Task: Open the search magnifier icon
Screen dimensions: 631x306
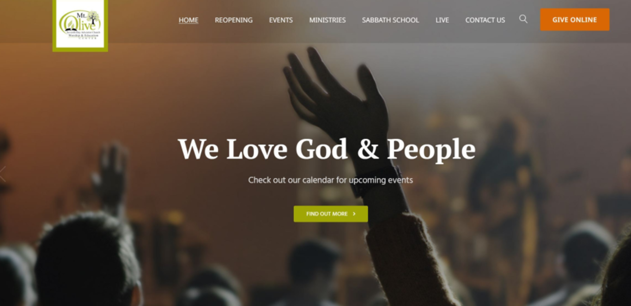Action: point(523,19)
